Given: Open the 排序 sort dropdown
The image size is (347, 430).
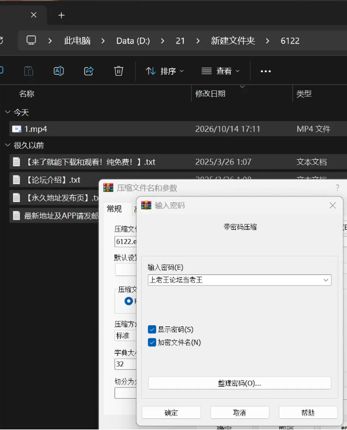Looking at the screenshot, I should tap(164, 71).
